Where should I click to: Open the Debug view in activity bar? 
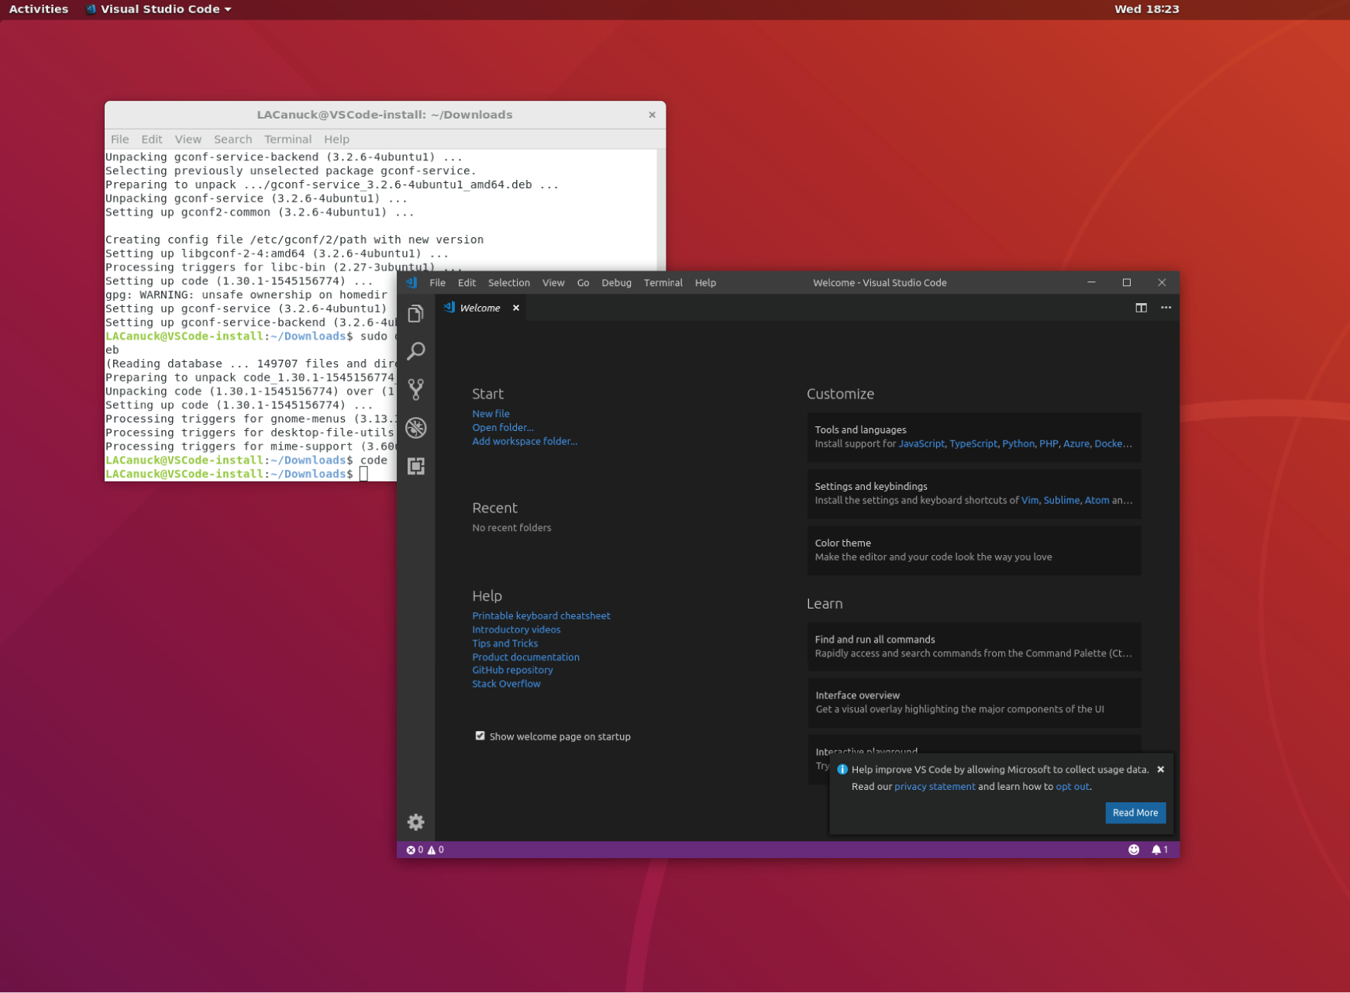(x=416, y=427)
